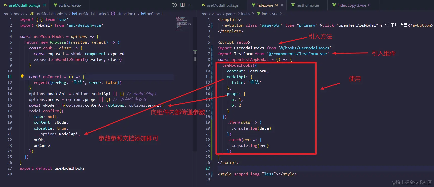Click 'Modal.confirm' on line 17

click(44, 111)
